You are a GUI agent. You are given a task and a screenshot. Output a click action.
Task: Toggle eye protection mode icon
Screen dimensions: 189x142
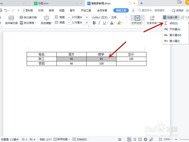coord(120,139)
